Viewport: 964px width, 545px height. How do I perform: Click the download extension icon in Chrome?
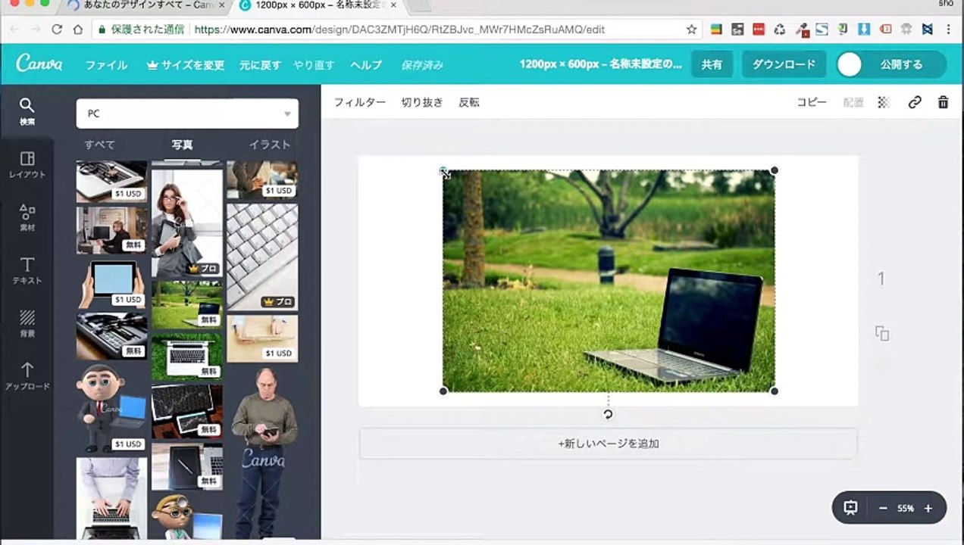(864, 30)
